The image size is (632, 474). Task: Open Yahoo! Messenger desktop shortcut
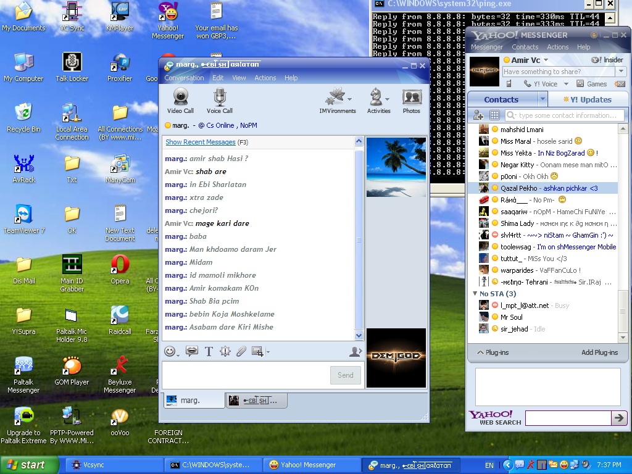(168, 20)
